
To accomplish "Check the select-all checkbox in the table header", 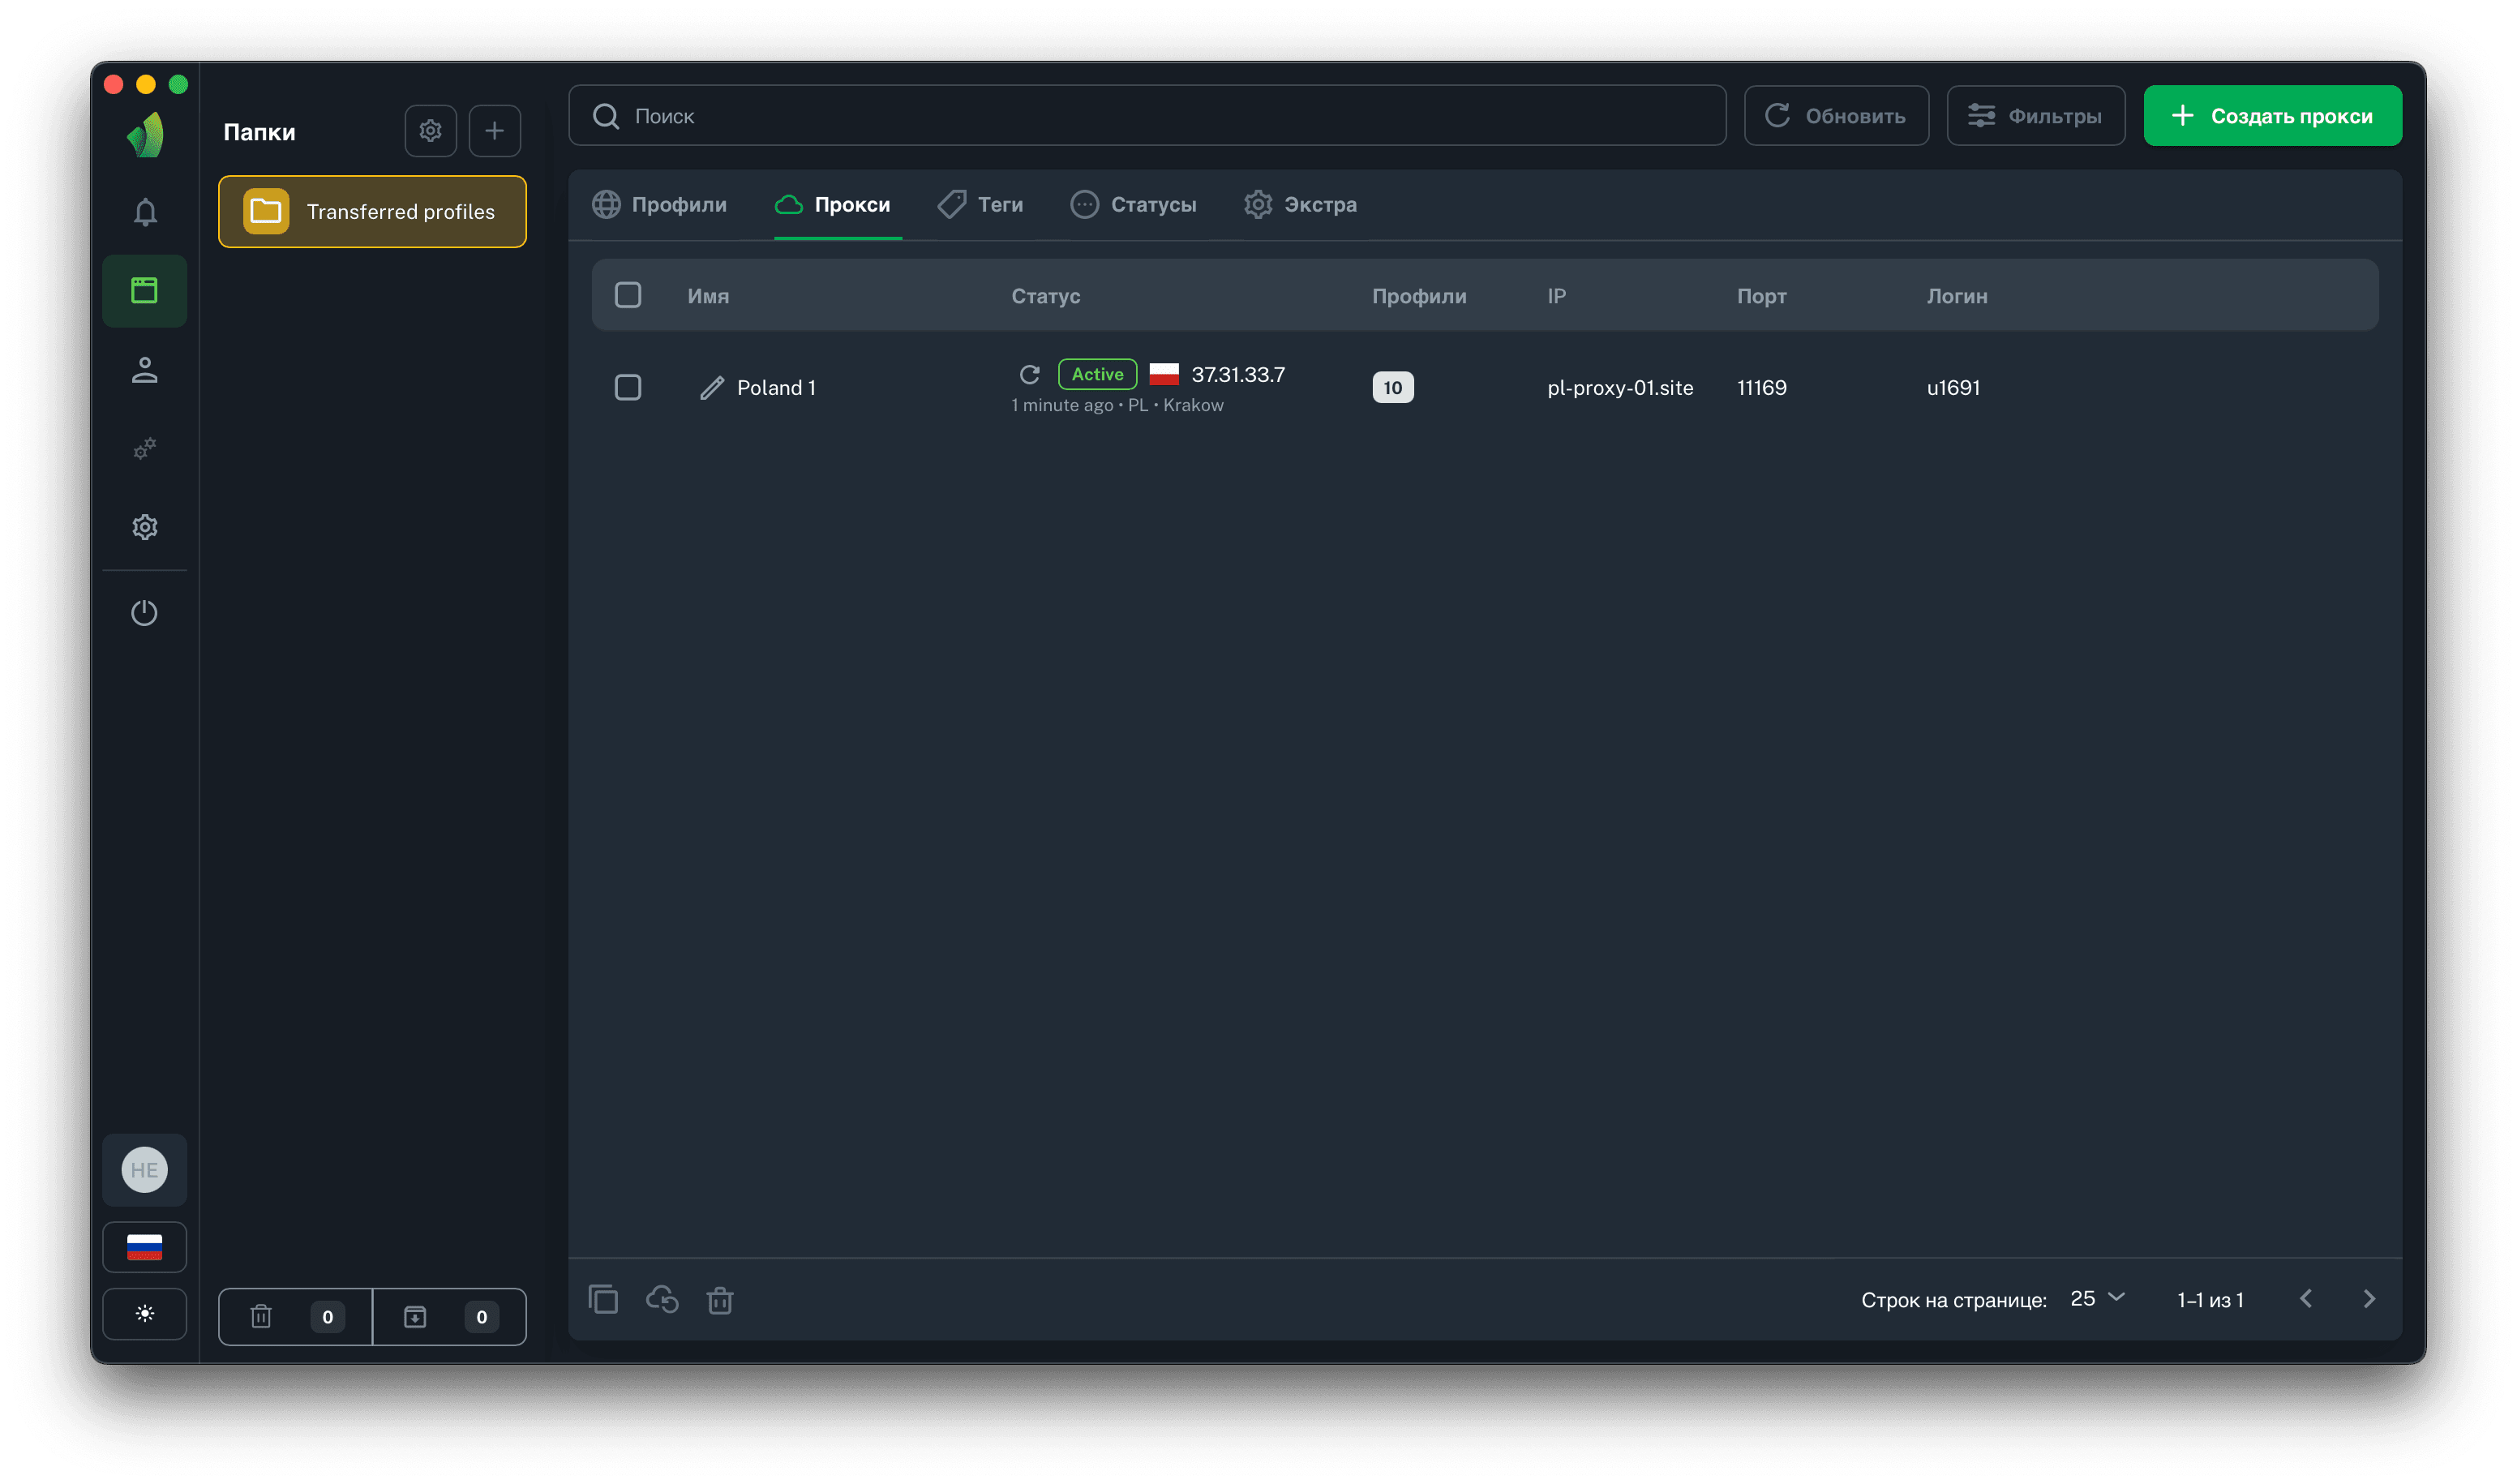I will tap(628, 295).
